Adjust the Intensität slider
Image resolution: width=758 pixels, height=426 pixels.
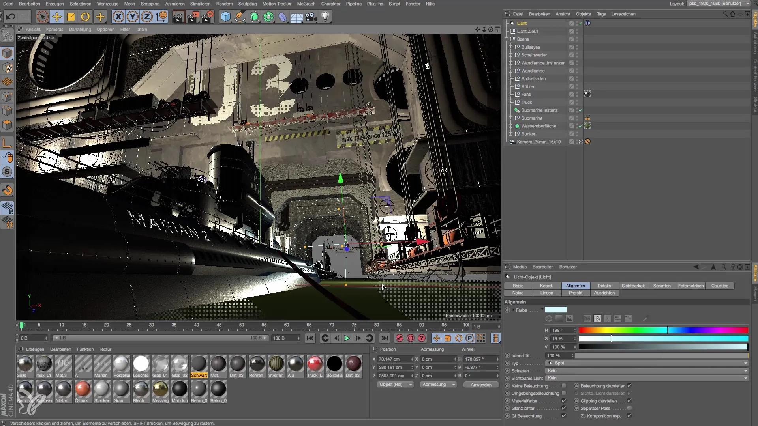(x=662, y=355)
